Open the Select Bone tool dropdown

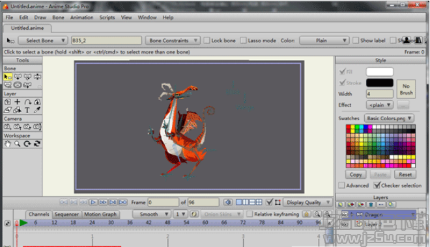42,40
